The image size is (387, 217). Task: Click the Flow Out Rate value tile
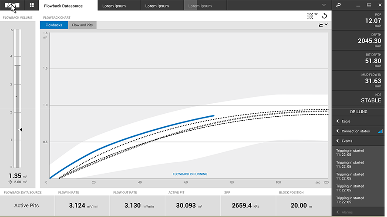137,206
